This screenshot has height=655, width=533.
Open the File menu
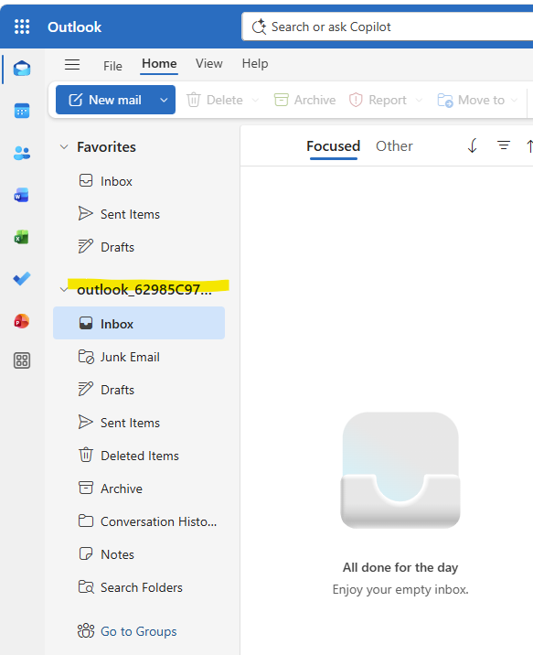[x=112, y=66]
